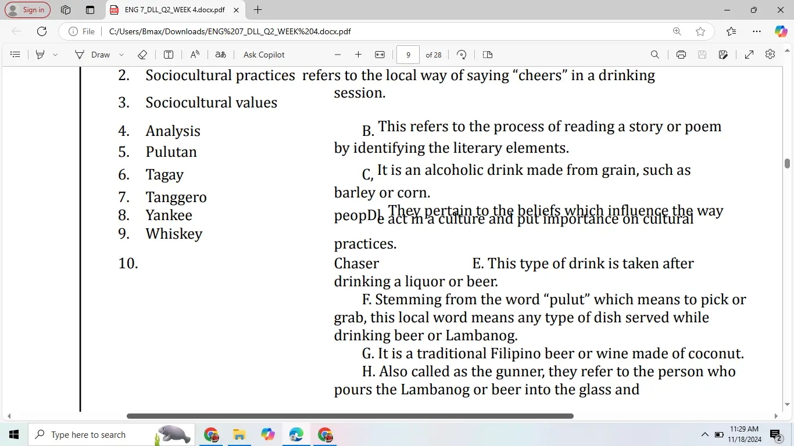Open the Copilot sidebar icon

[781, 31]
